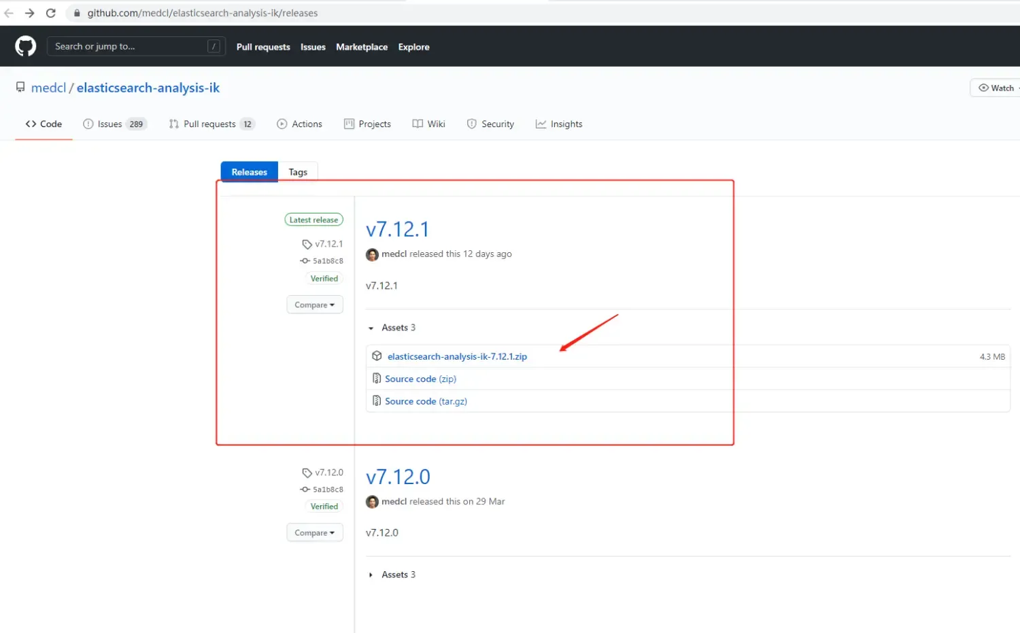Click the repository book icon beside medcl
The width and height of the screenshot is (1020, 633).
click(20, 87)
